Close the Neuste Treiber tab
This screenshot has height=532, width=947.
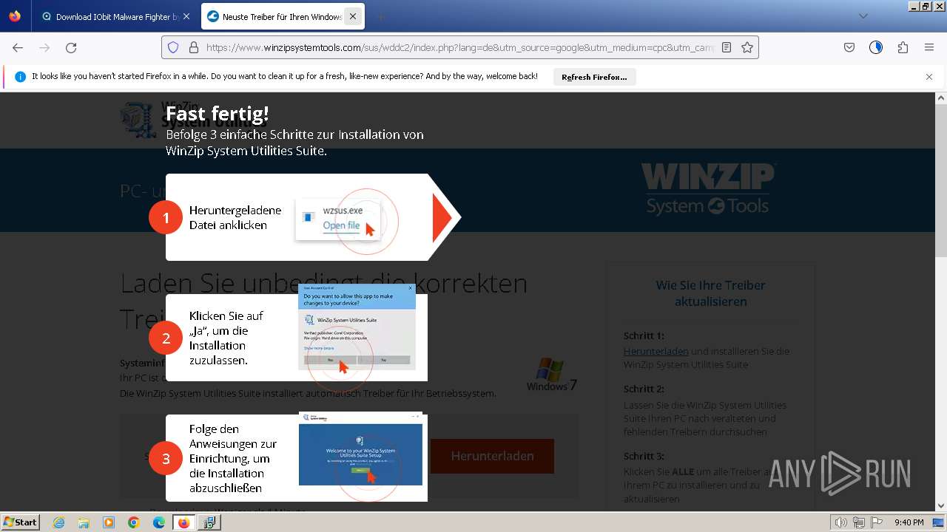[353, 16]
